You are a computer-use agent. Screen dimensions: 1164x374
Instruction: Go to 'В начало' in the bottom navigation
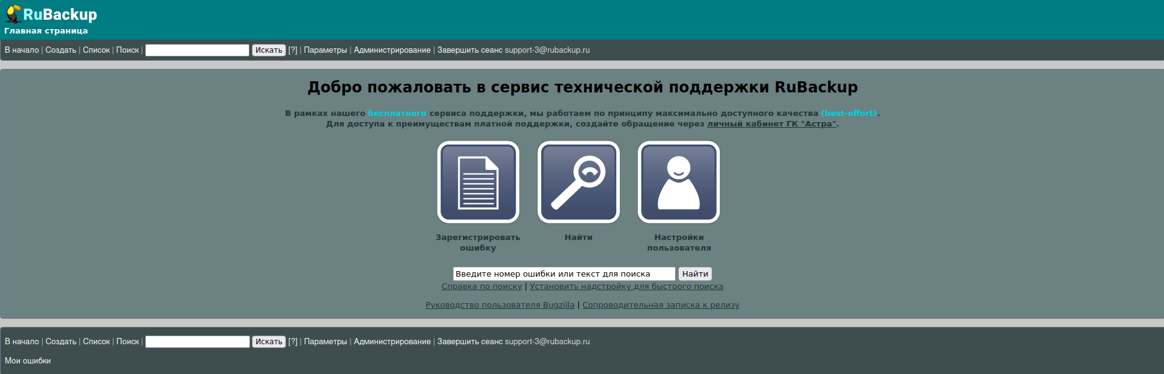click(x=22, y=342)
